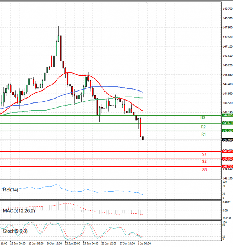Select the black 142.919 current price tag
The width and height of the screenshot is (233, 247).
(x=228, y=140)
